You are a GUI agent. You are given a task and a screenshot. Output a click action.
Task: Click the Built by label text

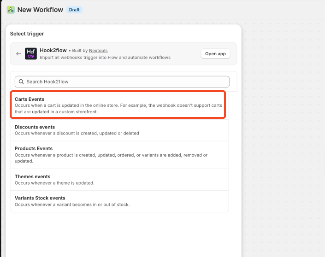81,50
